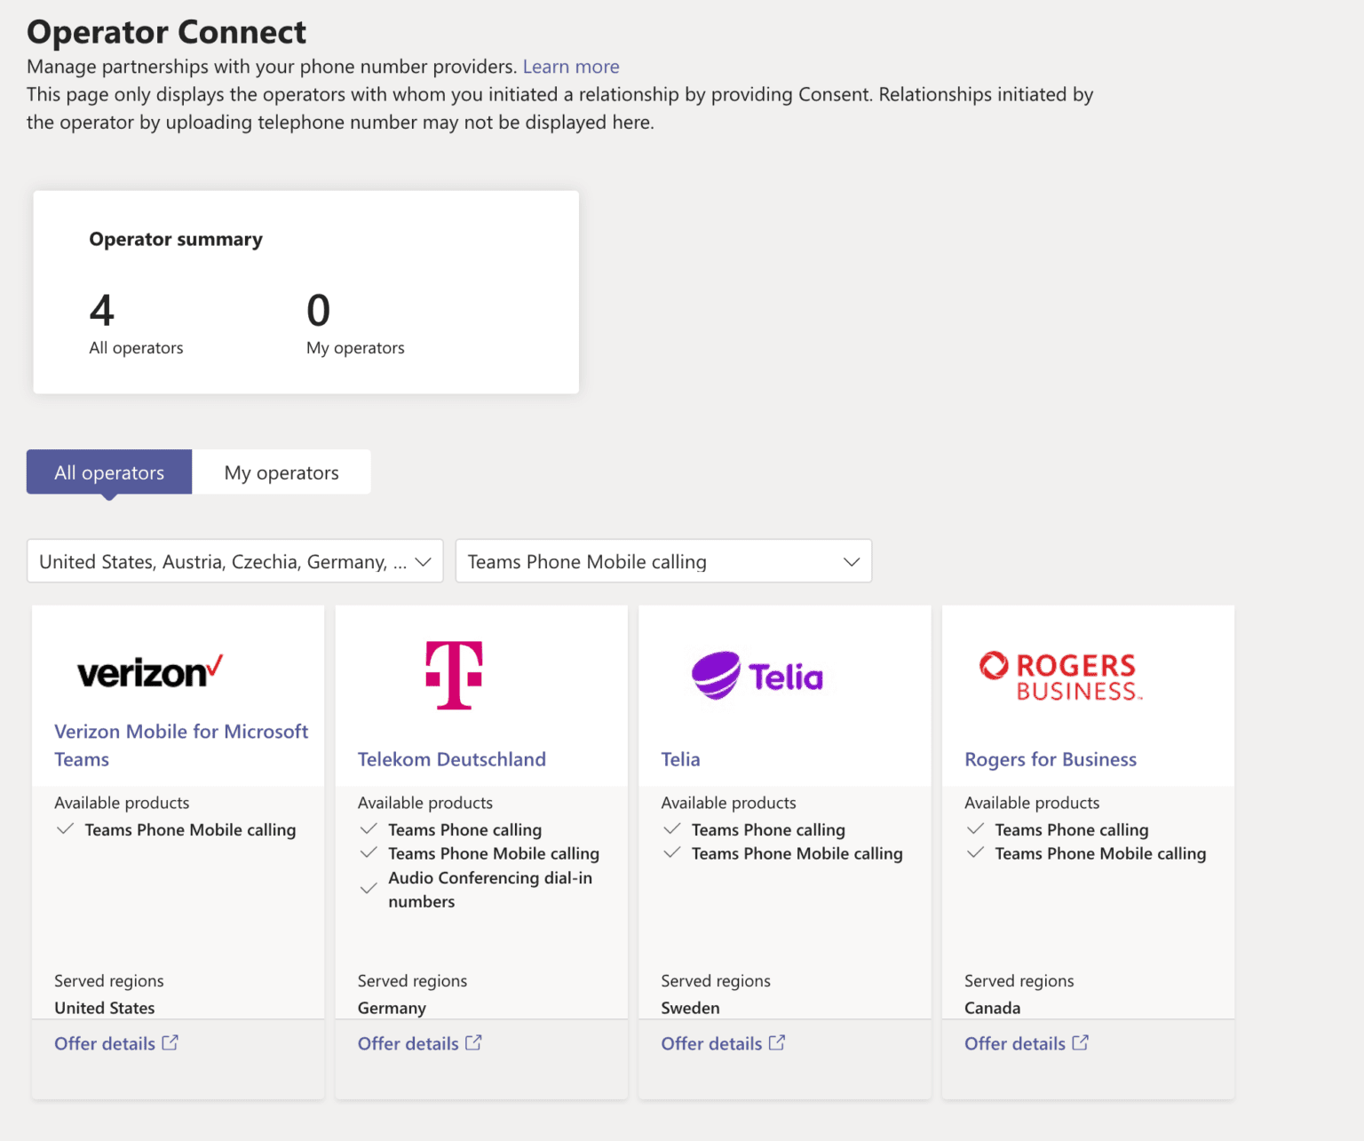
Task: Click the Telia logo
Action: [757, 675]
